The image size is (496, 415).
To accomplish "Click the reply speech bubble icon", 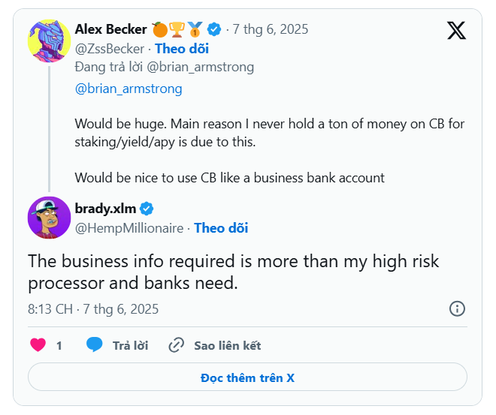I will click(95, 345).
